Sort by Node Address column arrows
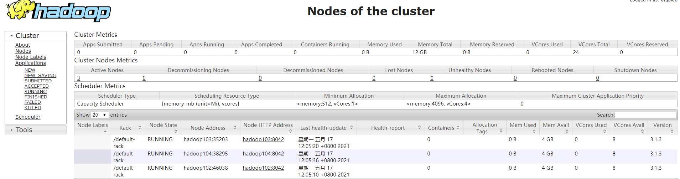Viewport: 680px width, 179px height. [235, 128]
